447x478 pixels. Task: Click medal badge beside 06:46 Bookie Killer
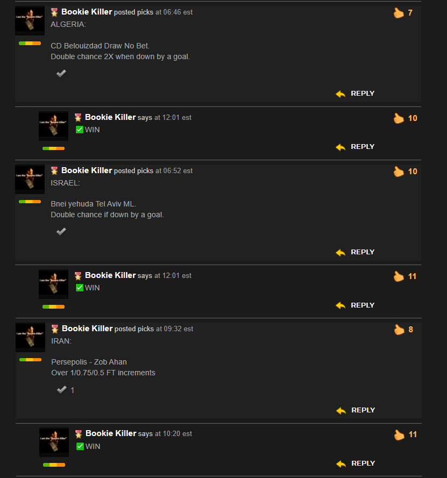(x=54, y=12)
